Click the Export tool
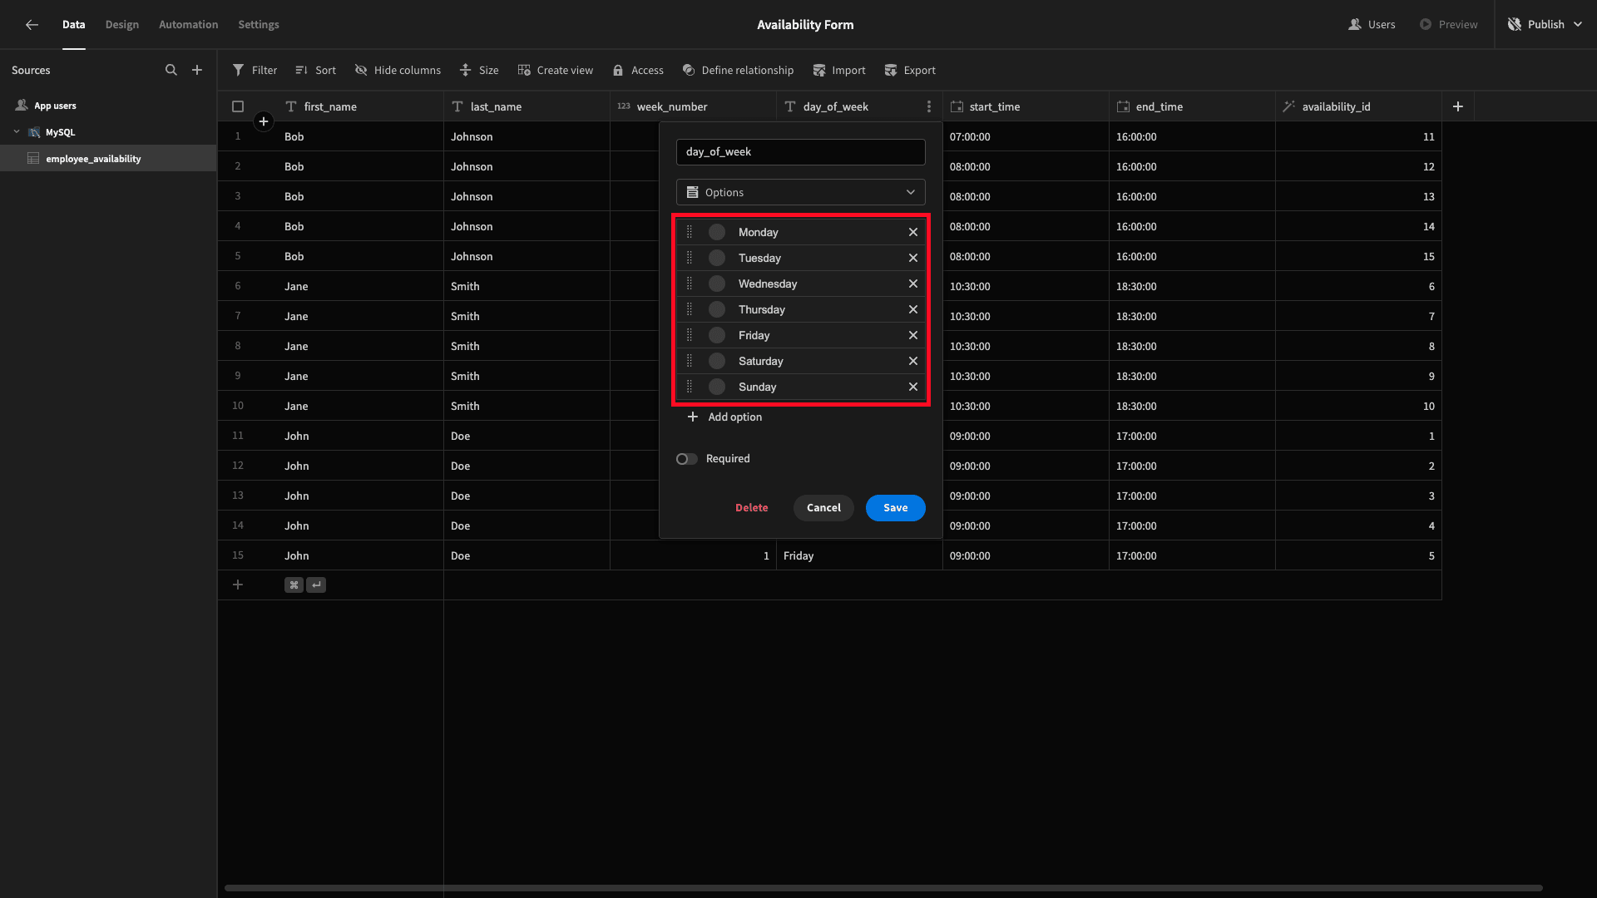 coord(910,71)
